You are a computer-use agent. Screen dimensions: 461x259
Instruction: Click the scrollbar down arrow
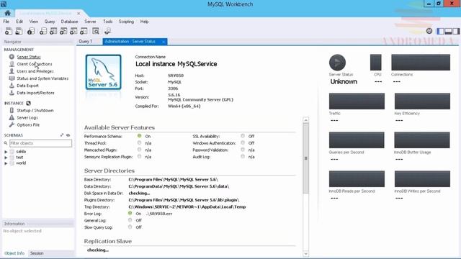click(x=305, y=253)
